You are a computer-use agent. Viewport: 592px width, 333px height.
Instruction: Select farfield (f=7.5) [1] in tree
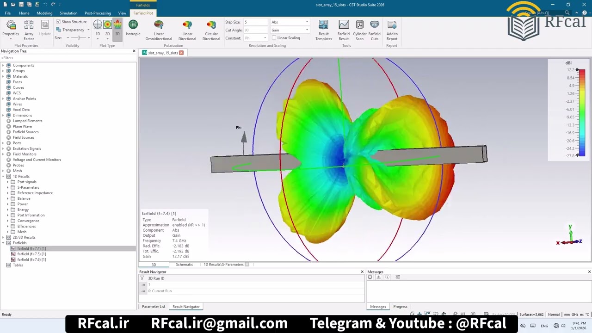[x=31, y=254]
